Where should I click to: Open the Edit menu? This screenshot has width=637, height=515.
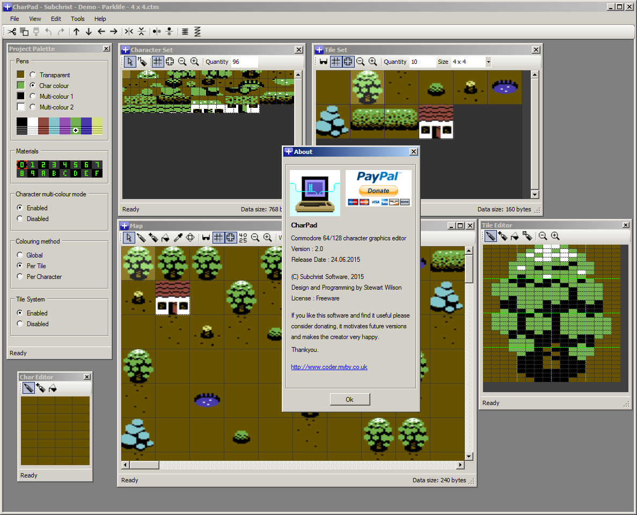click(56, 19)
